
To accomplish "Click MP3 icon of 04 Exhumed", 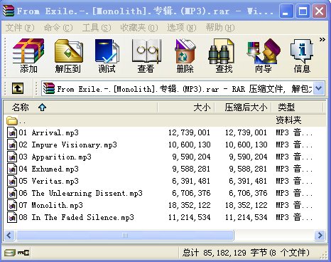I will (x=12, y=169).
